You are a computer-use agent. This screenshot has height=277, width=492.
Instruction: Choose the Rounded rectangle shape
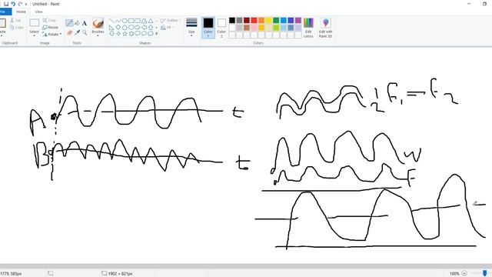[x=138, y=21]
